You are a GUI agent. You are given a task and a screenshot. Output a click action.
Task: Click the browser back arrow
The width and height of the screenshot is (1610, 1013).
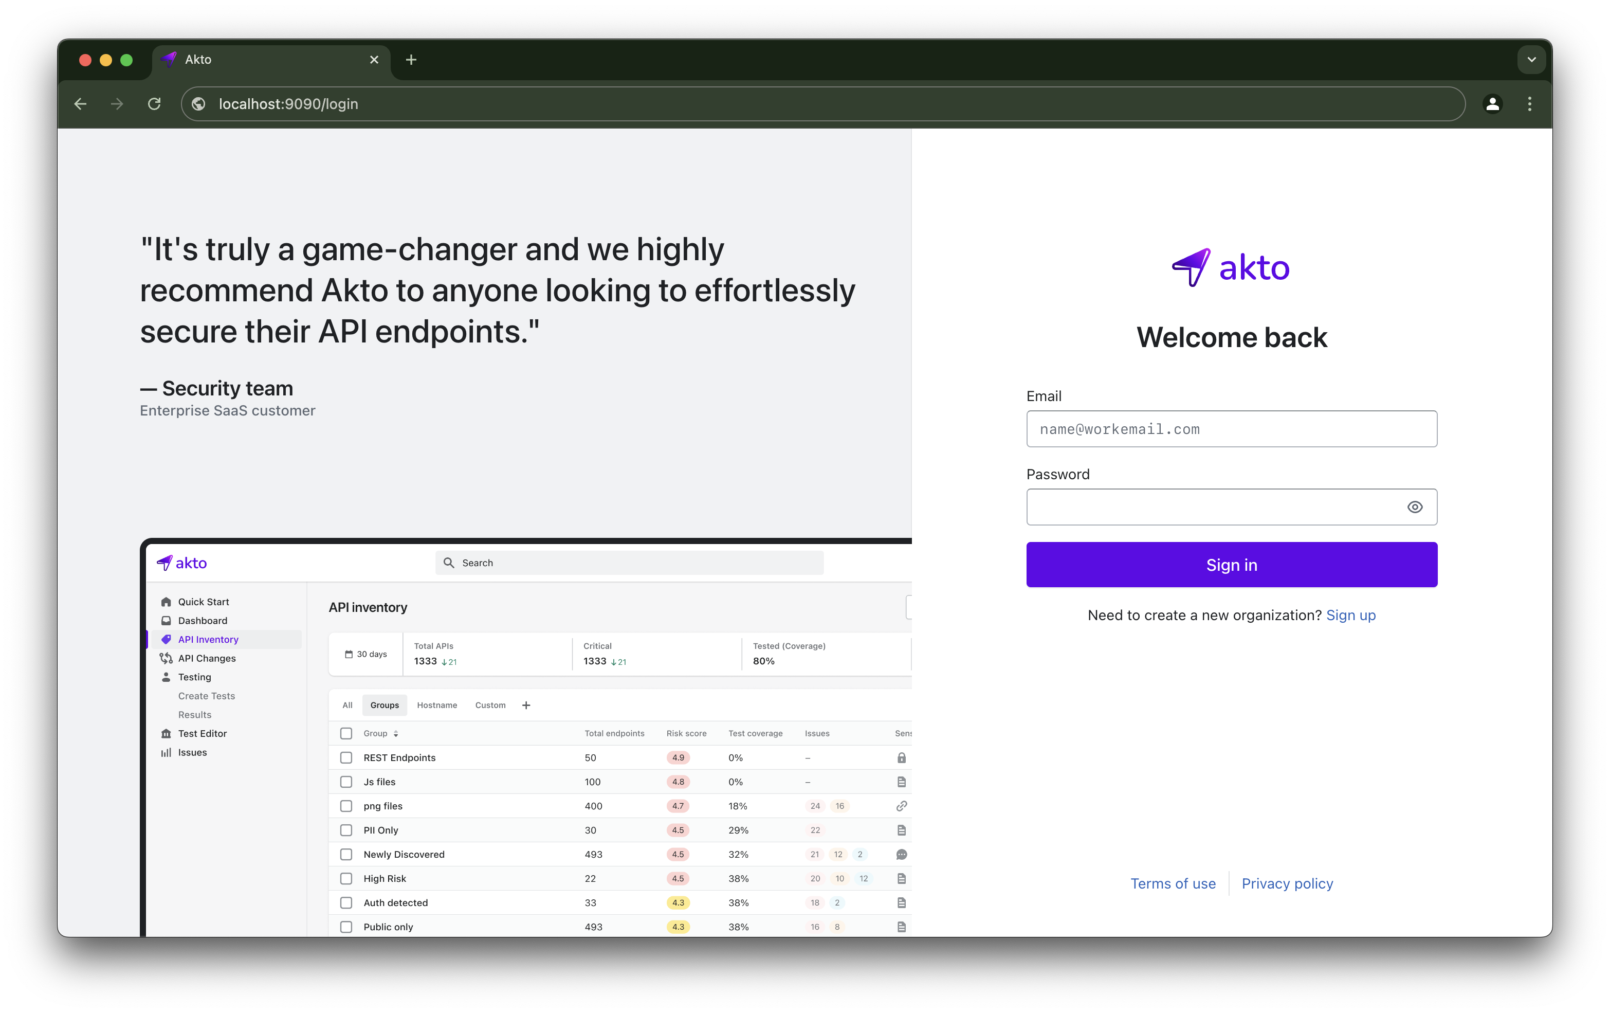pyautogui.click(x=81, y=104)
